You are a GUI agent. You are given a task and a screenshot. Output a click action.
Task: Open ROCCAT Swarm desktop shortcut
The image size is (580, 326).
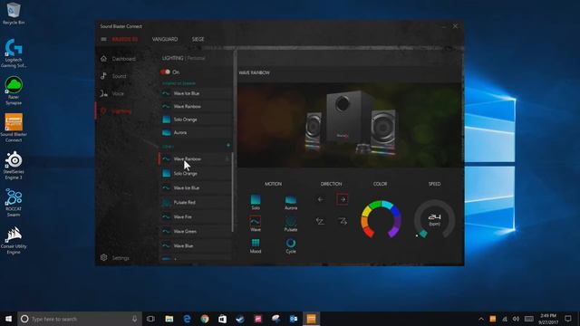pyautogui.click(x=14, y=203)
